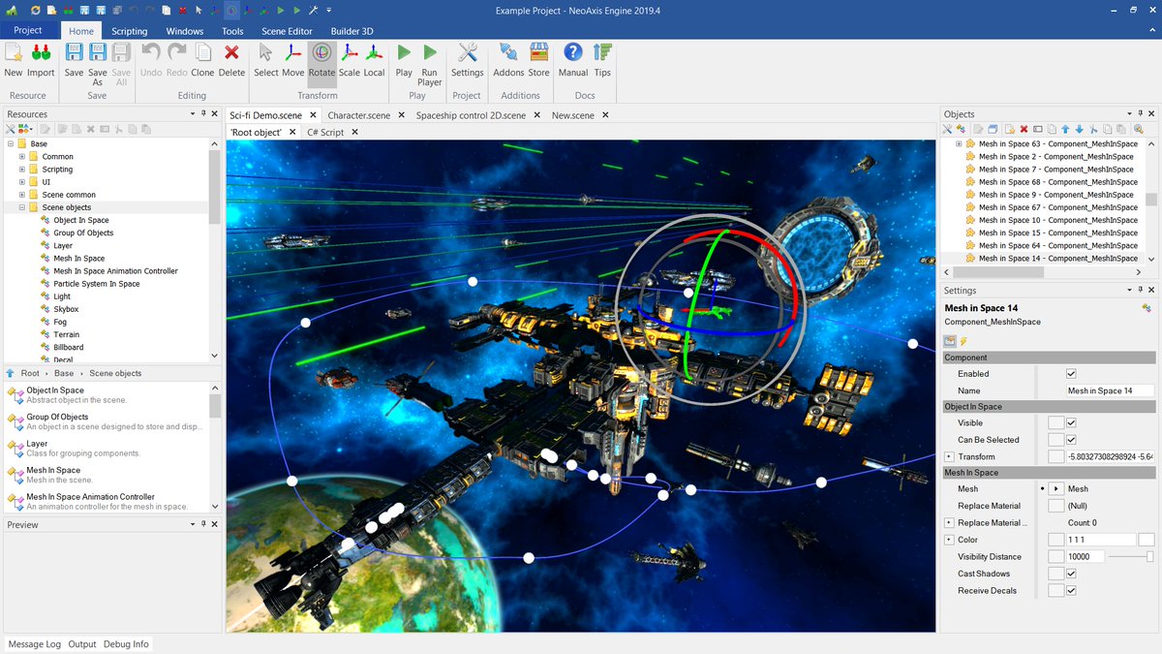
Task: Switch to the C# Script sub-tab
Action: tap(325, 132)
